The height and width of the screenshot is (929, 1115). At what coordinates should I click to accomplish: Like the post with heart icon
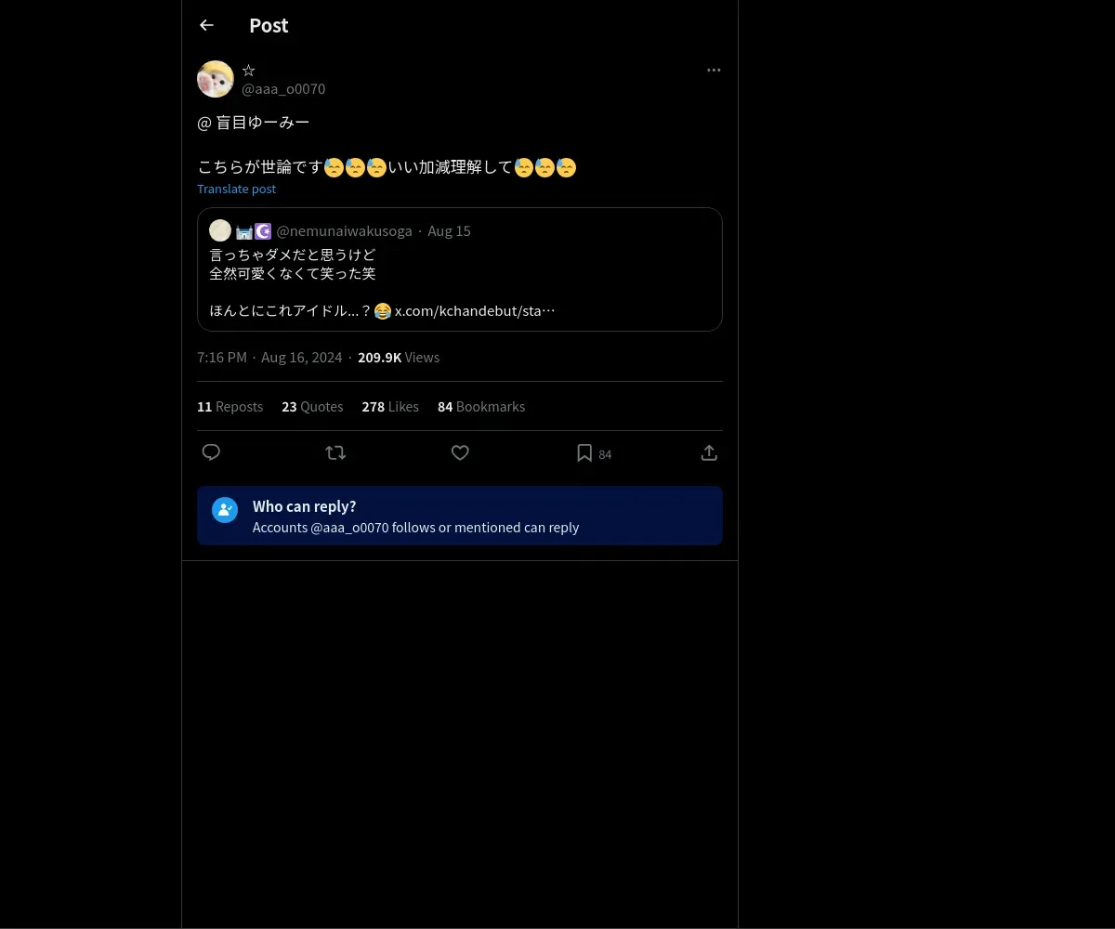pyautogui.click(x=460, y=452)
